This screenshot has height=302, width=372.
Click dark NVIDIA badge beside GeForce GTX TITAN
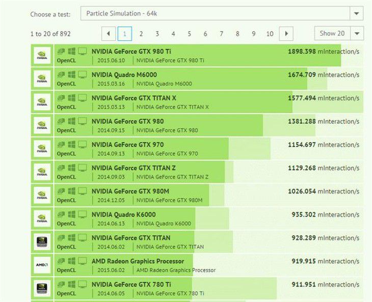pos(42,242)
